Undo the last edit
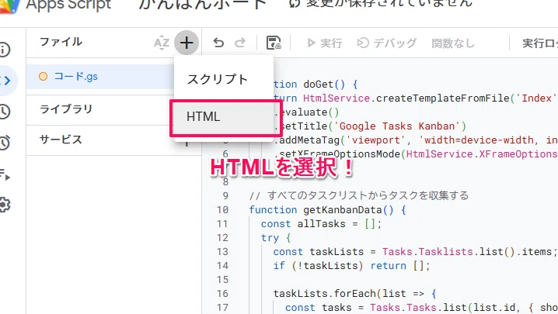The image size is (558, 314). pos(218,43)
